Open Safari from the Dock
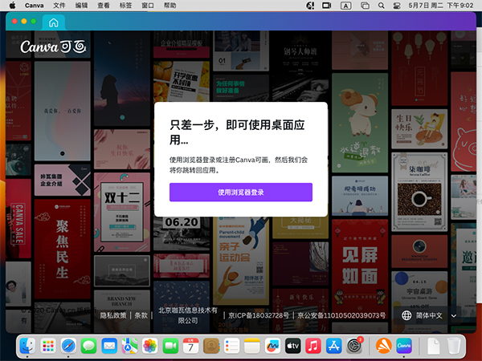The width and height of the screenshot is (482, 361). [x=67, y=346]
